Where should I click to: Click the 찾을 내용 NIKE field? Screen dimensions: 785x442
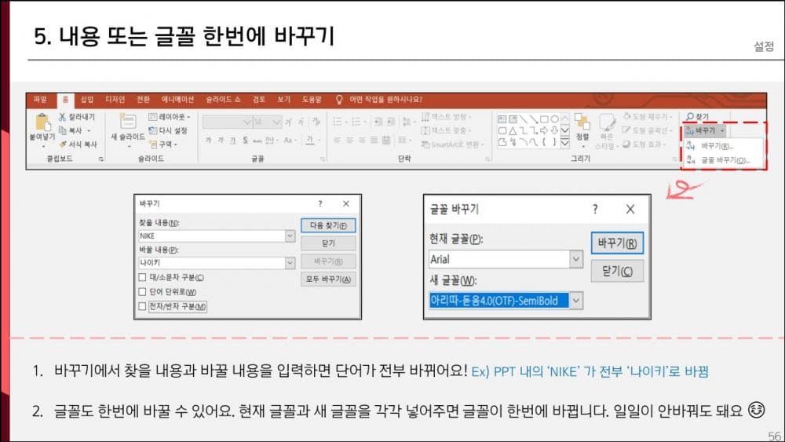pyautogui.click(x=212, y=236)
